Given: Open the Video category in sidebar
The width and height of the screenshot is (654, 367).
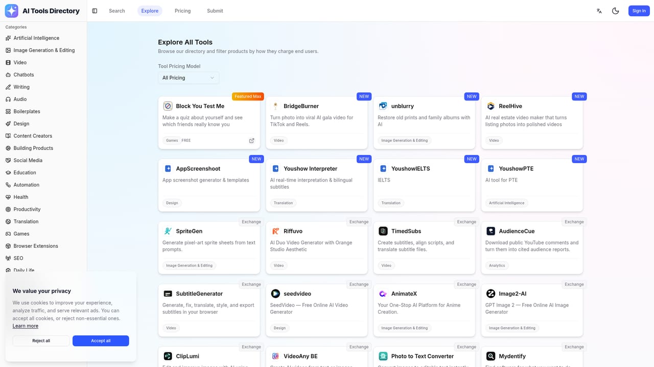Looking at the screenshot, I should coord(43,63).
